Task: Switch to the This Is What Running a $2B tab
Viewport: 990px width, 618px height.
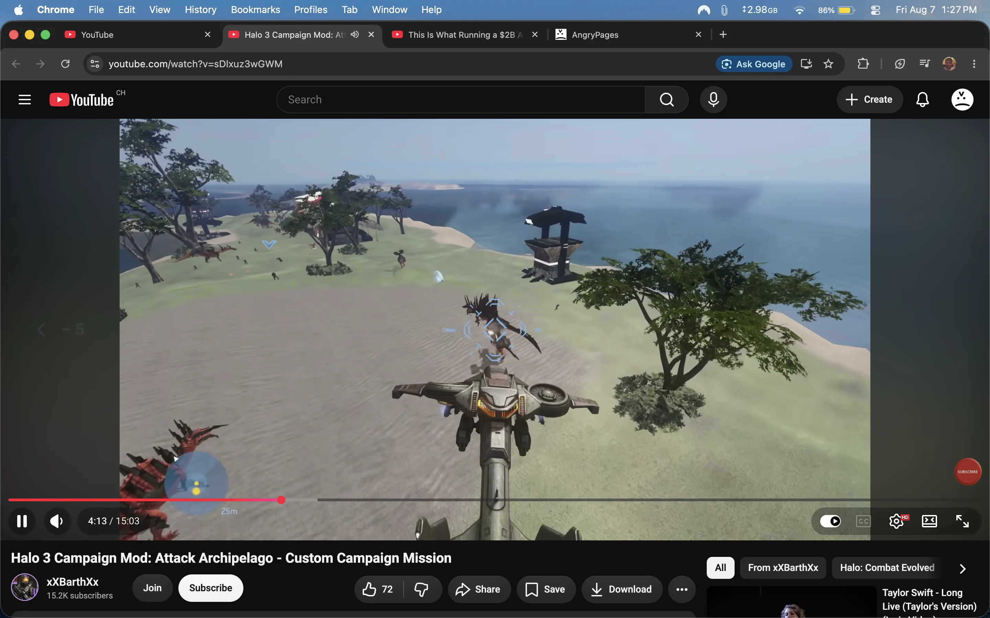Action: pyautogui.click(x=465, y=35)
